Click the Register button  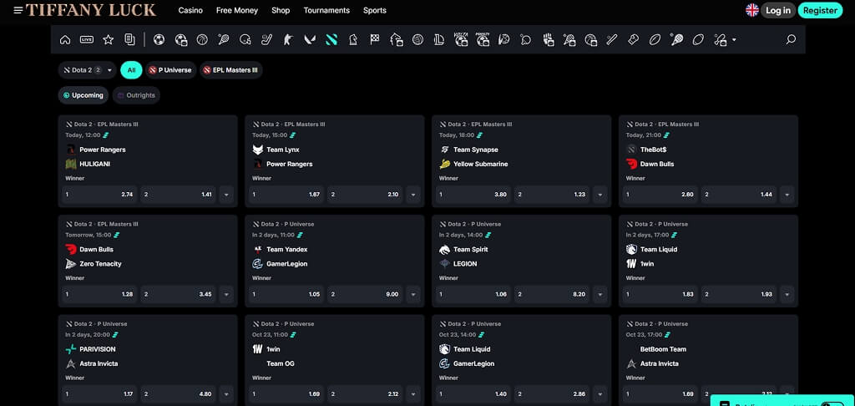820,10
